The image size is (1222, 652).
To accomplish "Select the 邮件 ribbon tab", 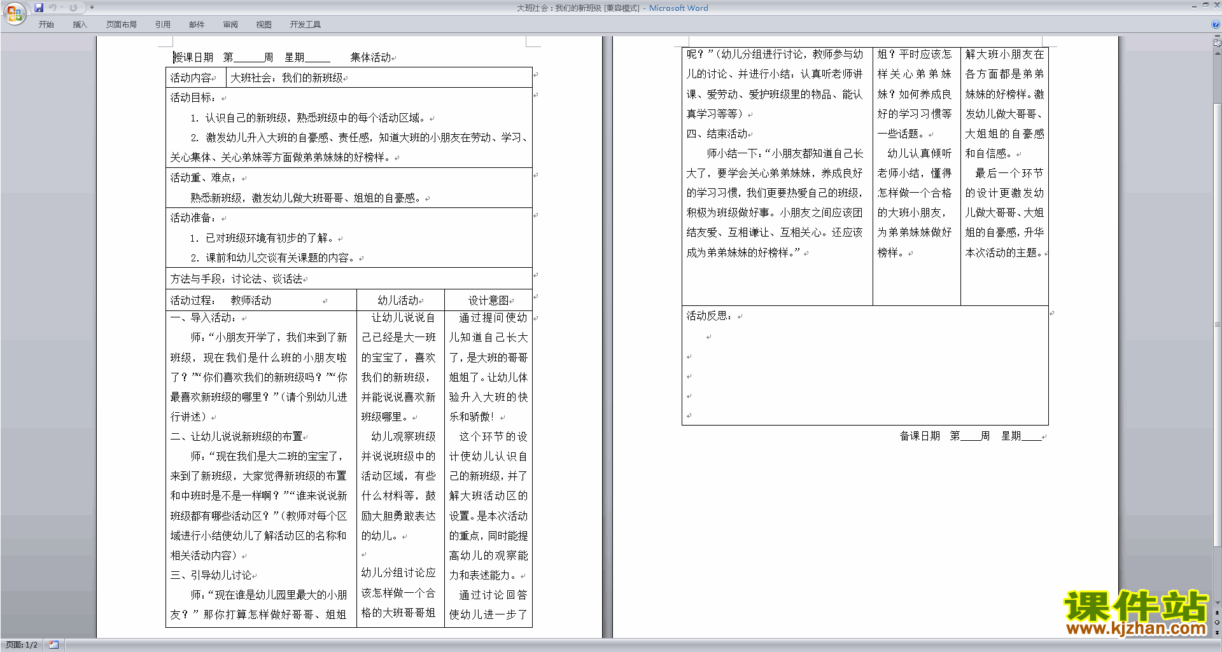I will [x=197, y=24].
